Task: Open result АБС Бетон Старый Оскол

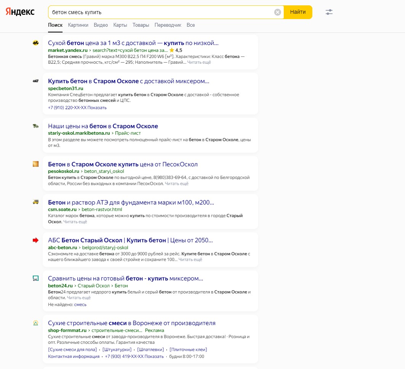Action: coord(130,240)
